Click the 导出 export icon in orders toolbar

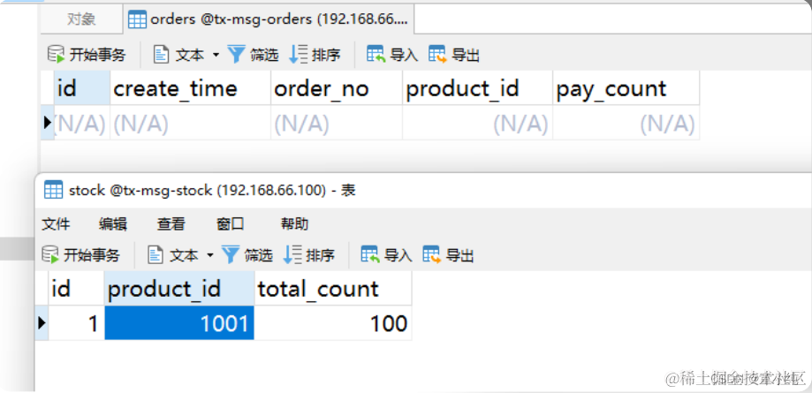[437, 54]
